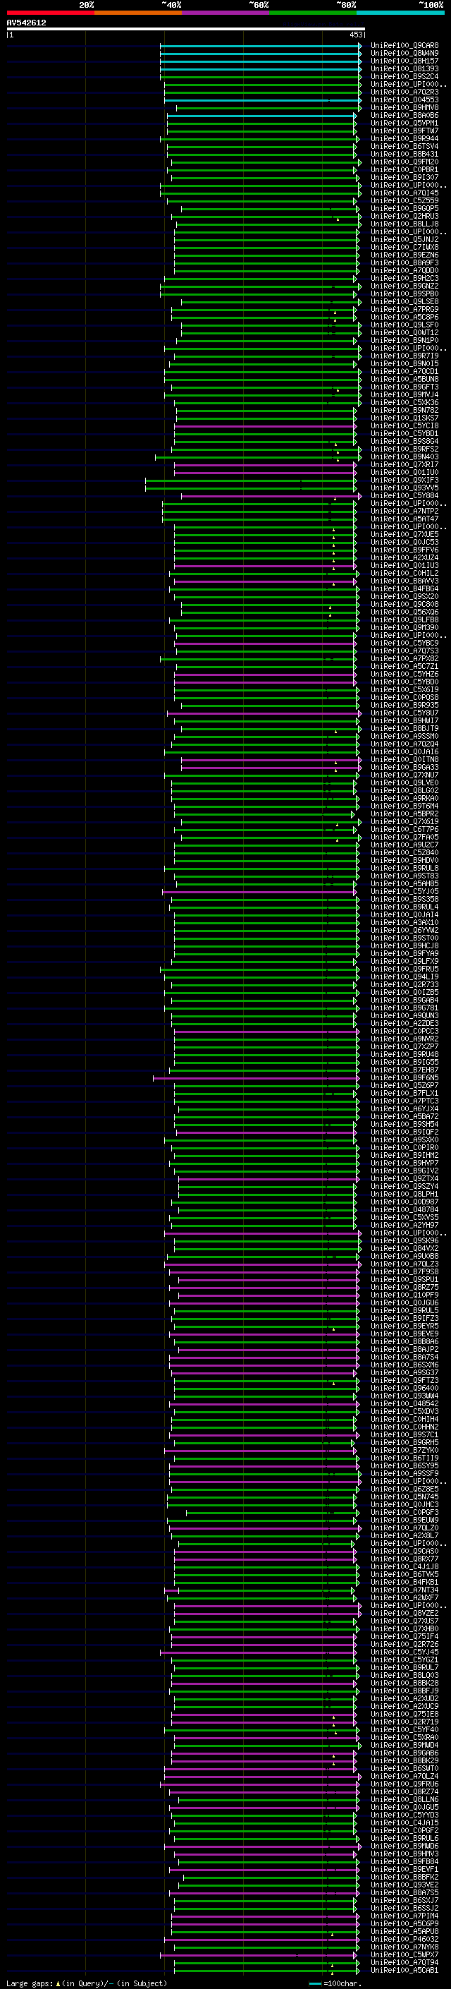Open the UniRef100_A7Q2R3 hit
The height and width of the screenshot is (1989, 451).
(x=404, y=92)
